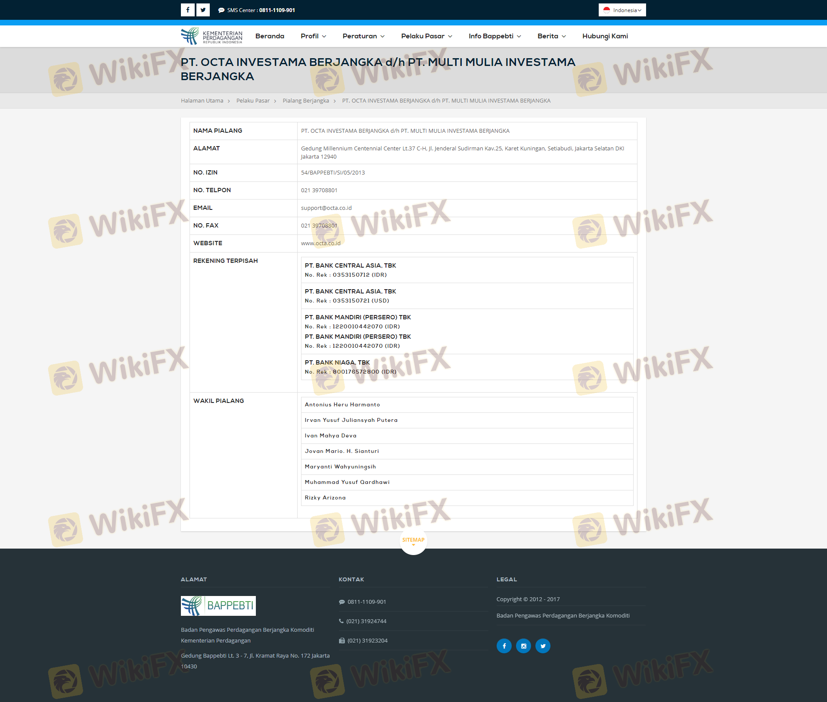Toggle the SITEMAP round button
This screenshot has width=827, height=702.
click(413, 541)
